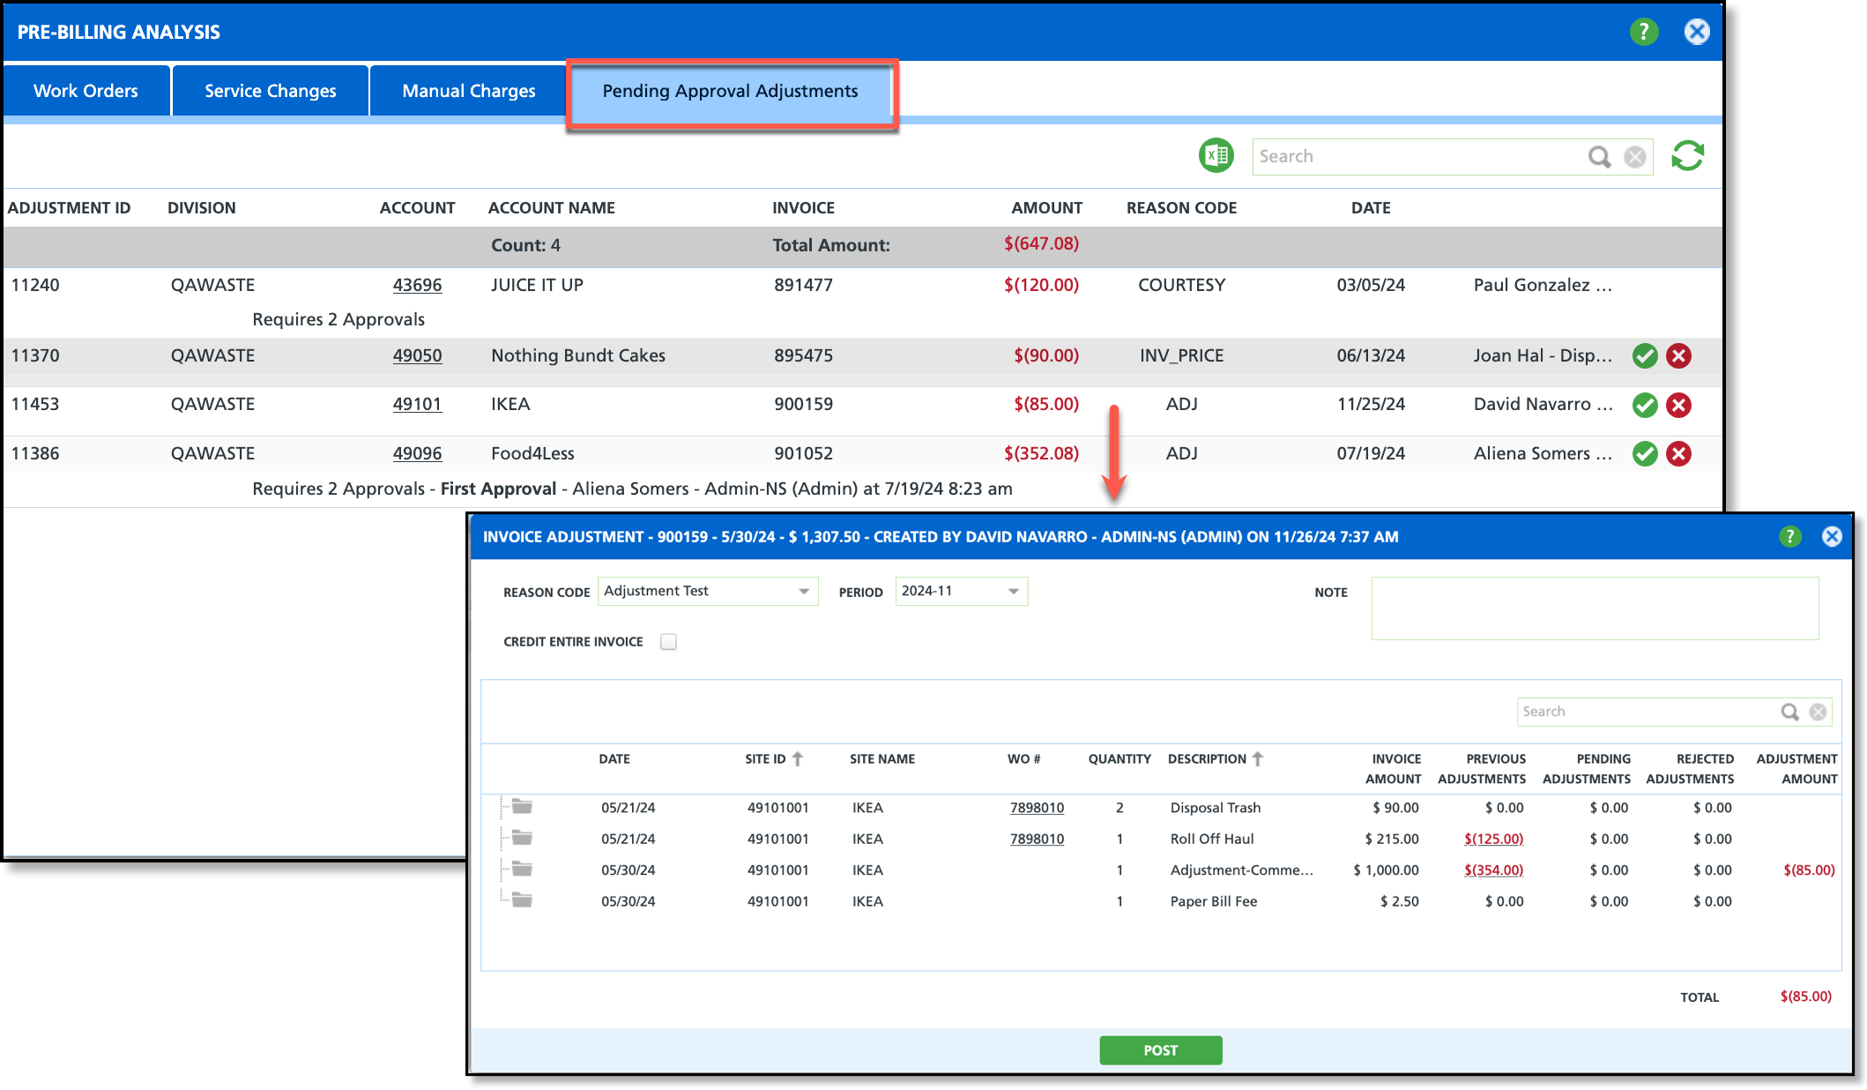Image resolution: width=1867 pixels, height=1090 pixels.
Task: Click magnifier icon in top search box
Action: [x=1599, y=157]
